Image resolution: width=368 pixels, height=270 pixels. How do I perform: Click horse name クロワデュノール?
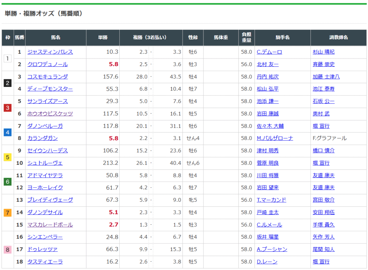pyautogui.click(x=47, y=65)
